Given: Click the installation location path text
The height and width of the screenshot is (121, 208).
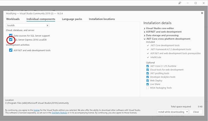Looking at the screenshot, I should (37, 103).
